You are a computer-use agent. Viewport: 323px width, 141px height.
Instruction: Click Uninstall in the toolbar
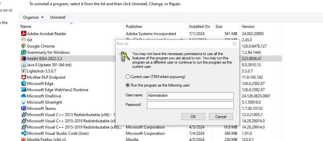(x=58, y=17)
